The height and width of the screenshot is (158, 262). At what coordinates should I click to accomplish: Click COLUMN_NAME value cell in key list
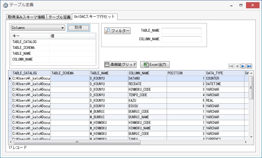pos(72,59)
